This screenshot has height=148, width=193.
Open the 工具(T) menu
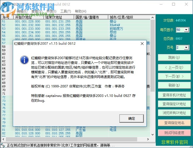[x=66, y=11]
